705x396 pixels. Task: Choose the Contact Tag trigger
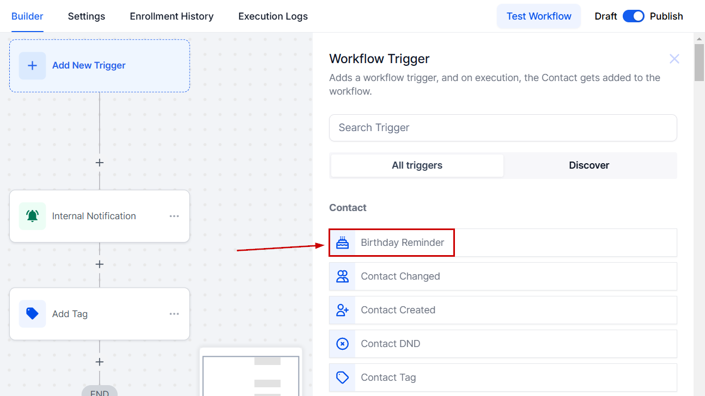coord(503,378)
